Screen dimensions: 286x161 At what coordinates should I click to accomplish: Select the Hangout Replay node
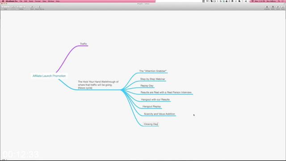pos(151,106)
